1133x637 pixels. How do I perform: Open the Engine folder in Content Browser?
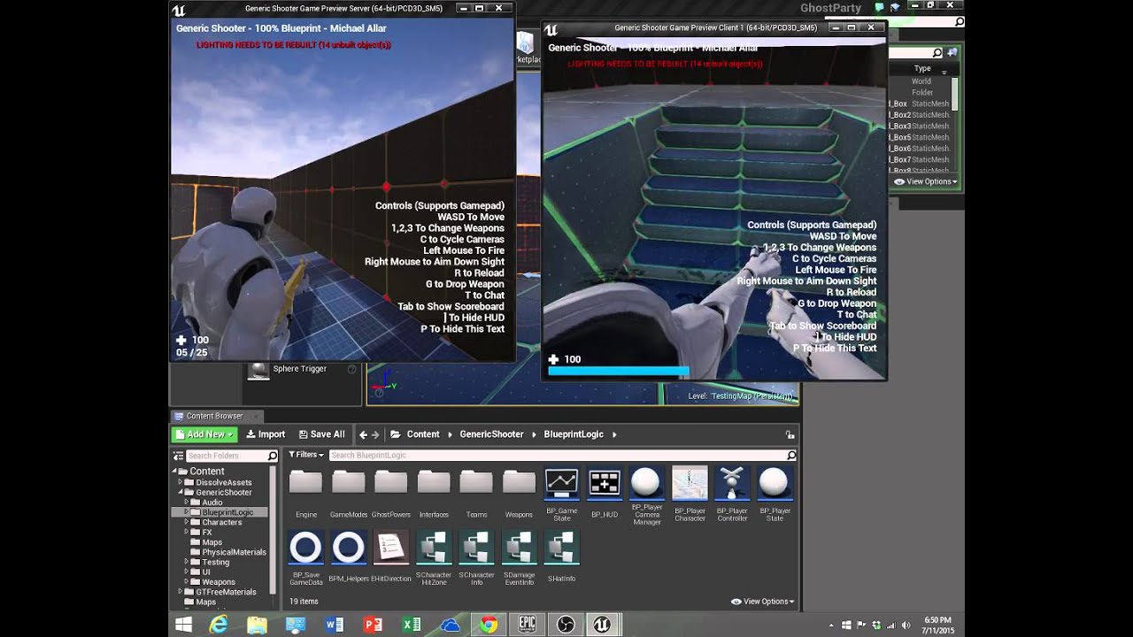306,493
